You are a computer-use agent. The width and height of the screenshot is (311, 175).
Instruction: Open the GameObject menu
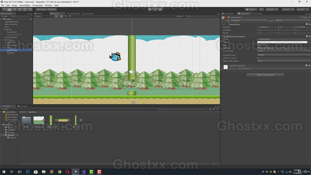[25, 5]
